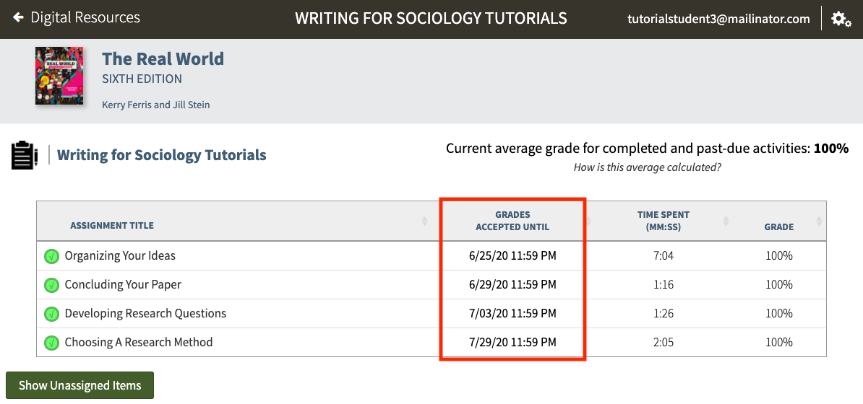This screenshot has height=404, width=863.
Task: Sort table by Assignment Title arrows
Action: pos(424,221)
